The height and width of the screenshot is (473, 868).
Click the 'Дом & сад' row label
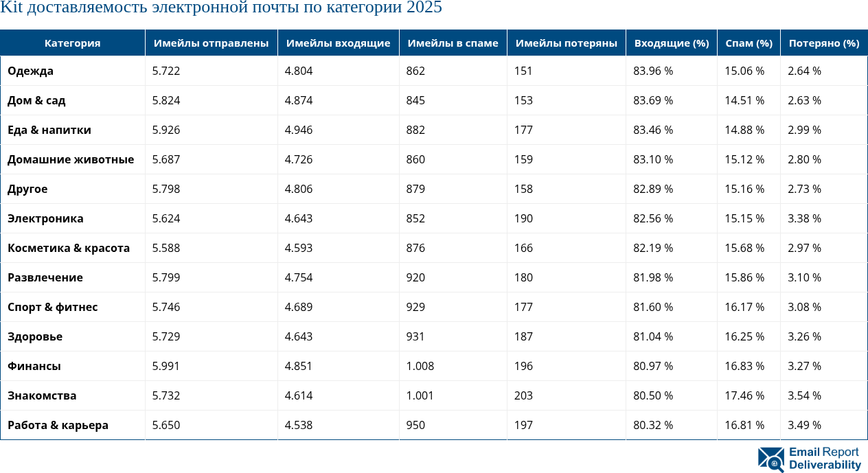tap(36, 100)
